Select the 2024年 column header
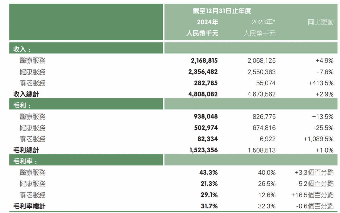Image resolution: width=340 pixels, height=213 pixels. 207,22
